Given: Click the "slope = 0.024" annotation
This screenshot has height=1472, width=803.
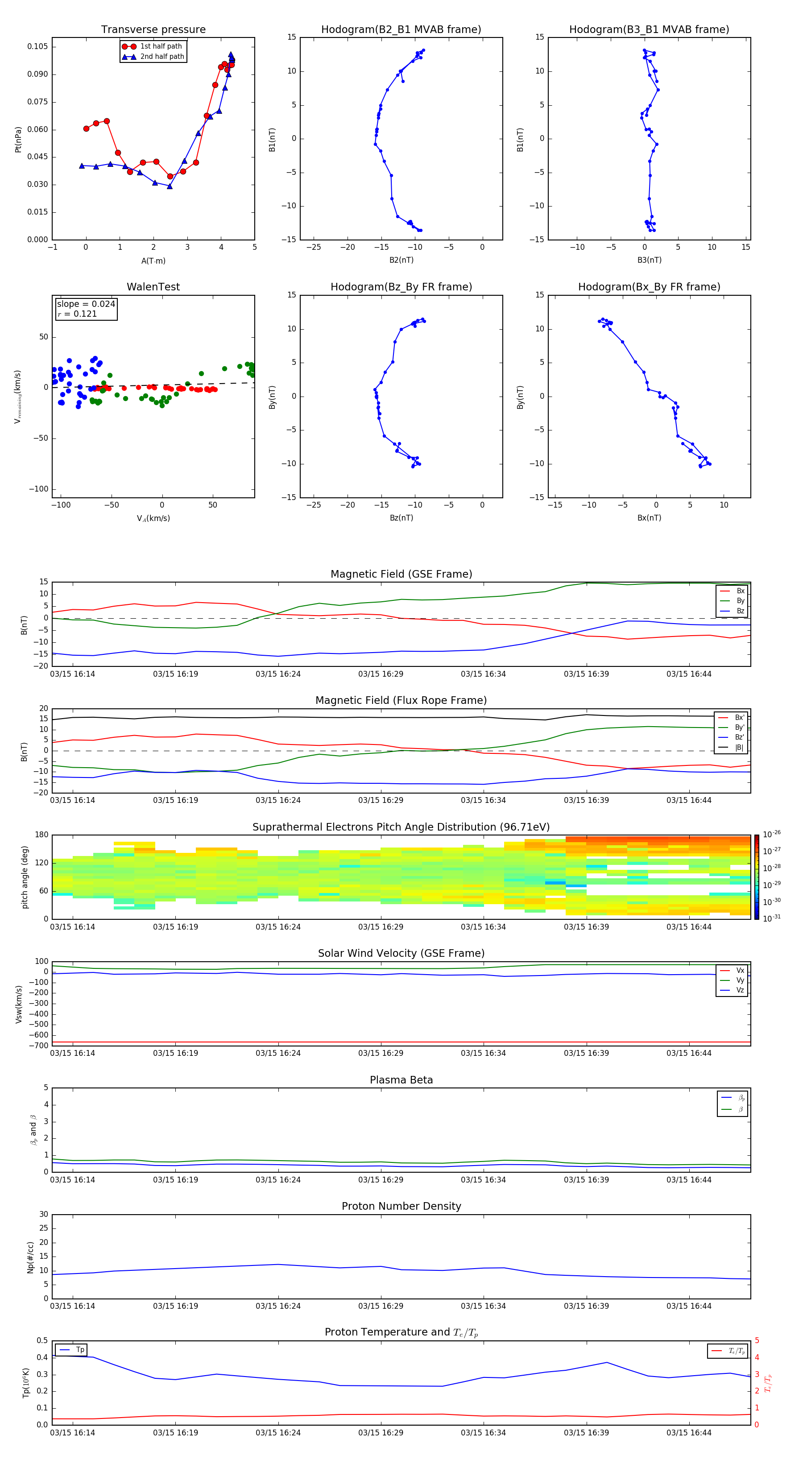Looking at the screenshot, I should (86, 304).
